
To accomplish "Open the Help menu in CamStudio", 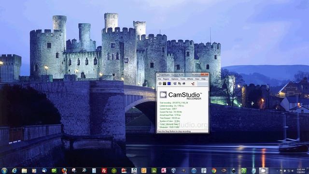I will click(x=203, y=79).
